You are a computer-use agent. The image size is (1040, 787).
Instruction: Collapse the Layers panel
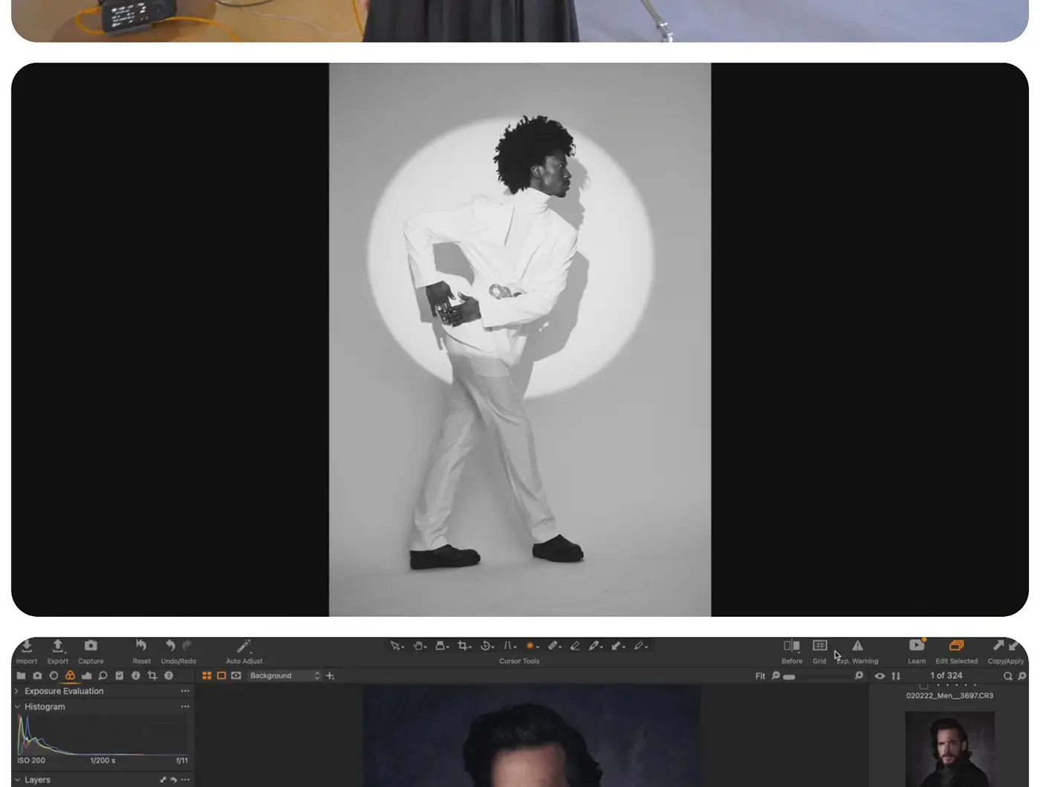[x=17, y=780]
